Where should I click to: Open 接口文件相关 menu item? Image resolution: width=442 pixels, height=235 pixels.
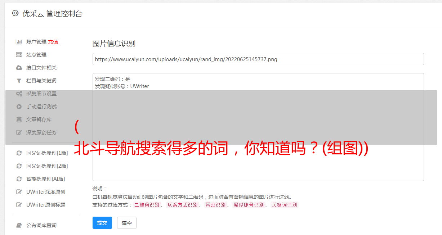[x=41, y=68]
